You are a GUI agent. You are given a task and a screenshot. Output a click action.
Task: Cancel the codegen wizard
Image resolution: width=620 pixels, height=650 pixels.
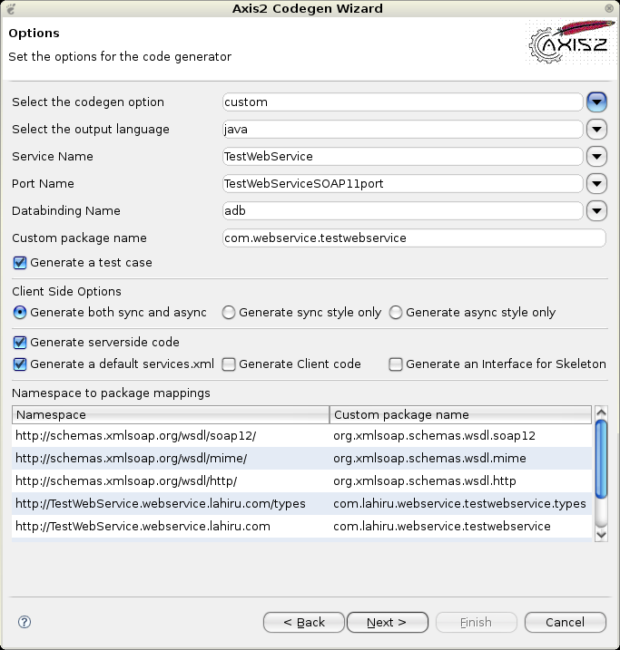pyautogui.click(x=566, y=623)
